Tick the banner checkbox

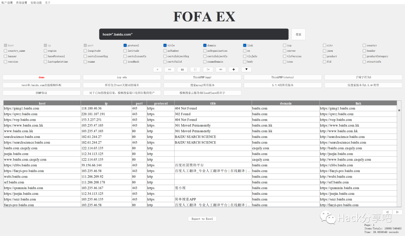pyautogui.click(x=5, y=56)
